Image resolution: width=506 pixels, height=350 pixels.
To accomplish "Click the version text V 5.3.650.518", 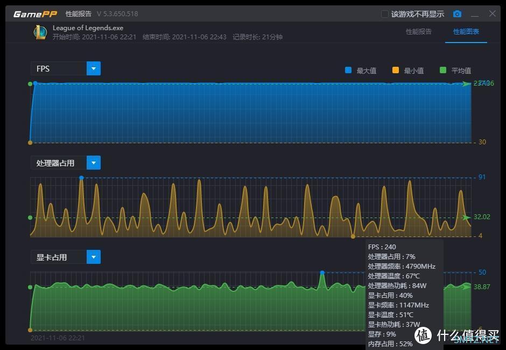I will coord(117,14).
